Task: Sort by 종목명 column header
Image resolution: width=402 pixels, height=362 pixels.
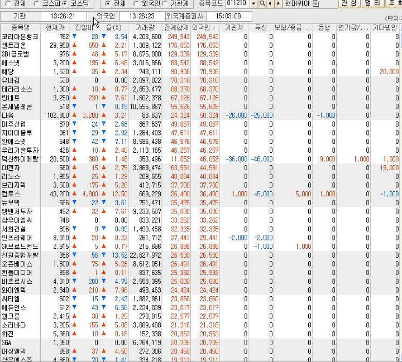Action: (20, 27)
